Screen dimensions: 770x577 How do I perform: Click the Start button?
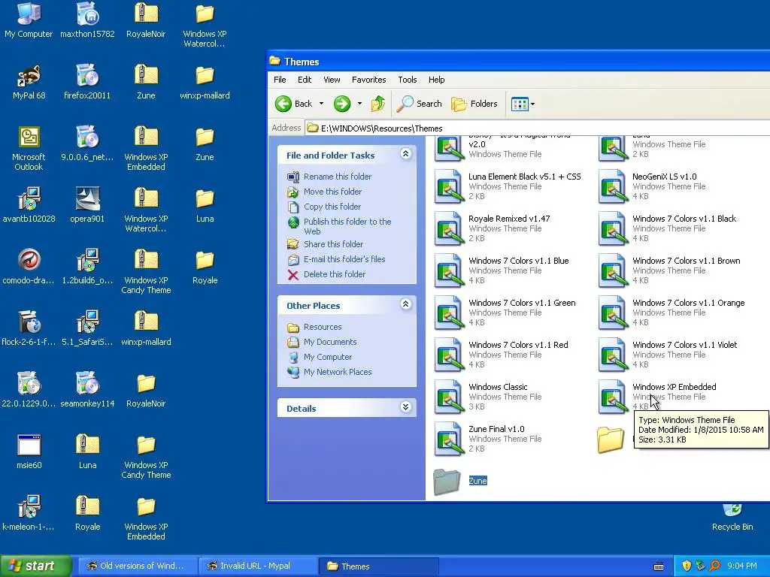[36, 566]
